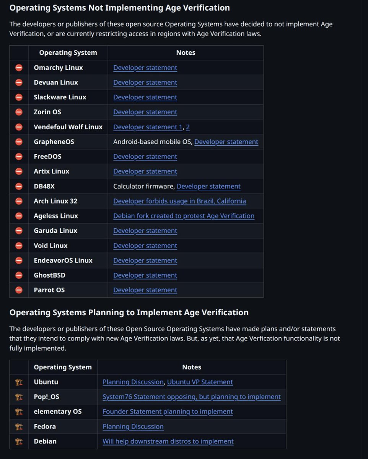The width and height of the screenshot is (368, 459).
Task: Click no-entry icon beside Devuan Linux
Action: [x=19, y=83]
